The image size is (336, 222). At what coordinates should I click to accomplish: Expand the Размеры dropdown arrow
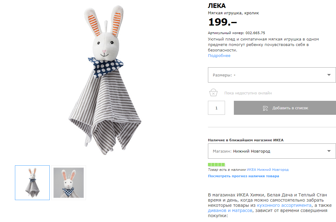tap(329, 75)
